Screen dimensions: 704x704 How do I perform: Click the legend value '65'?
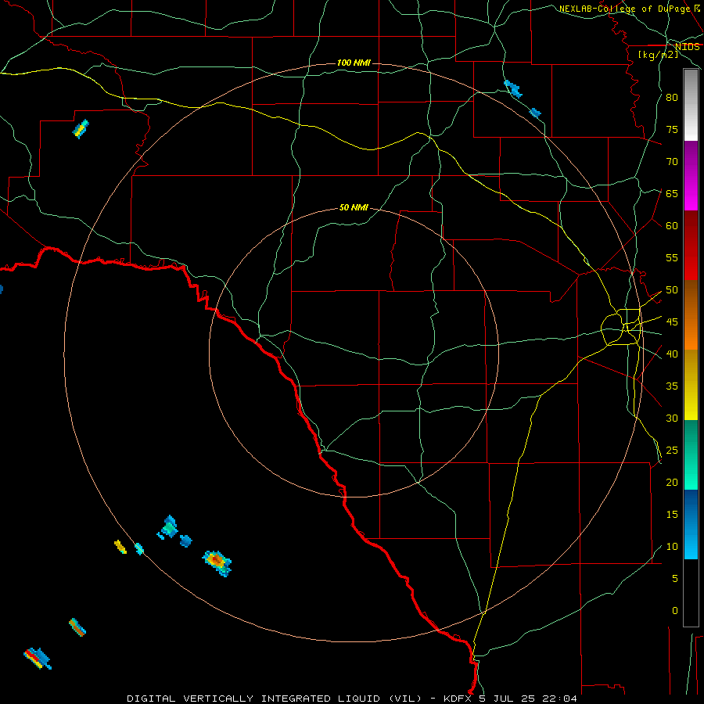pyautogui.click(x=672, y=193)
